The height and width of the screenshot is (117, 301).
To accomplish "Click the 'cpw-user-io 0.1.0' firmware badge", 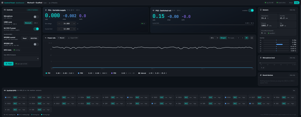I will (21, 64).
